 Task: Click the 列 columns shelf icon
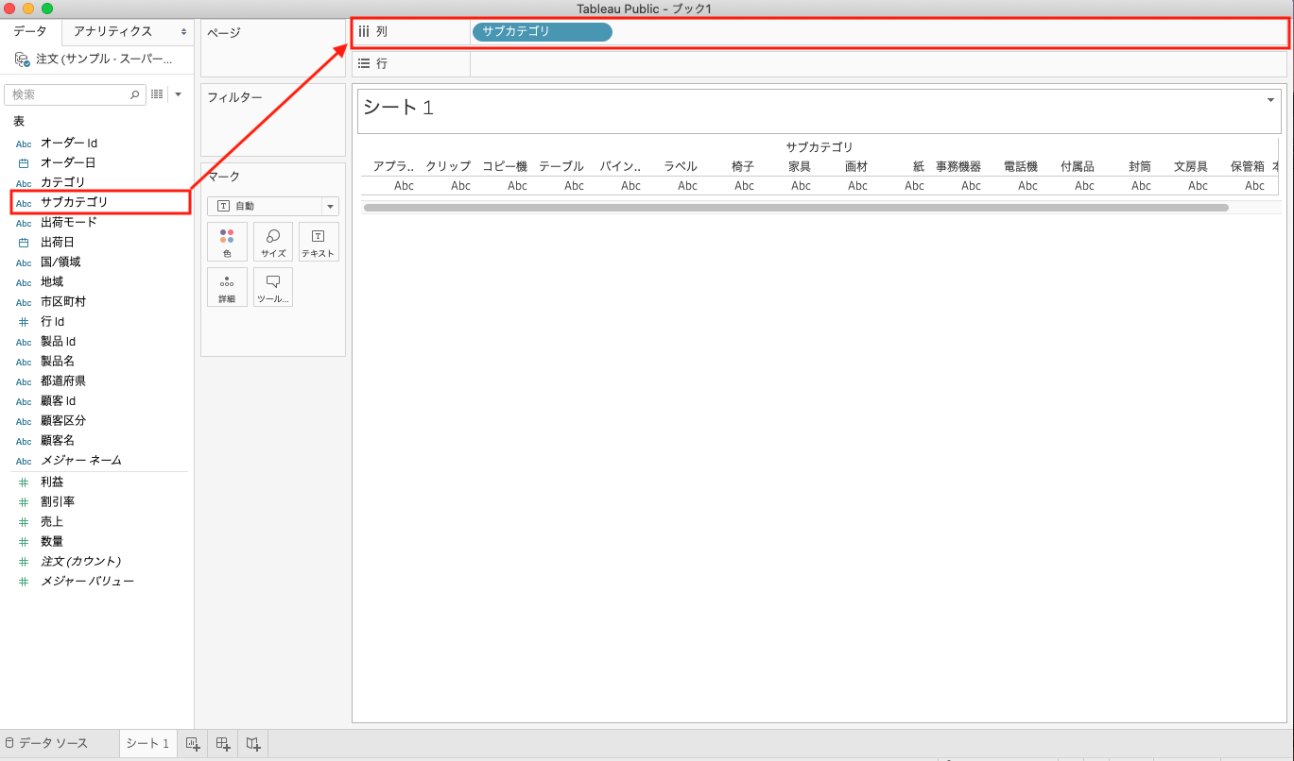pos(364,32)
